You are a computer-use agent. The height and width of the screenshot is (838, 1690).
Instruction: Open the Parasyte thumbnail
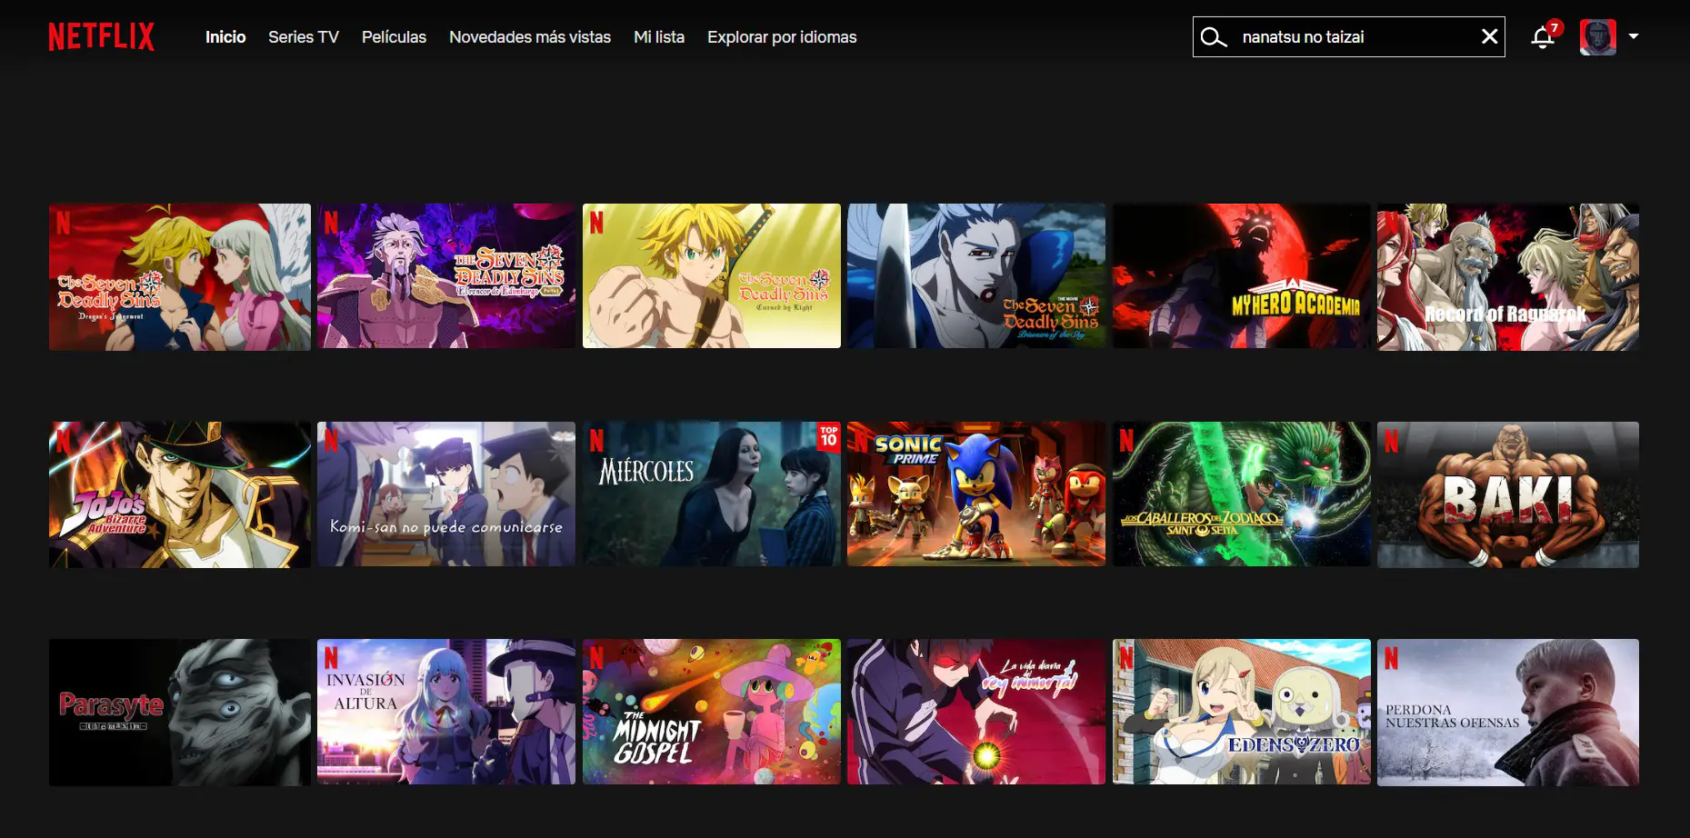tap(180, 713)
